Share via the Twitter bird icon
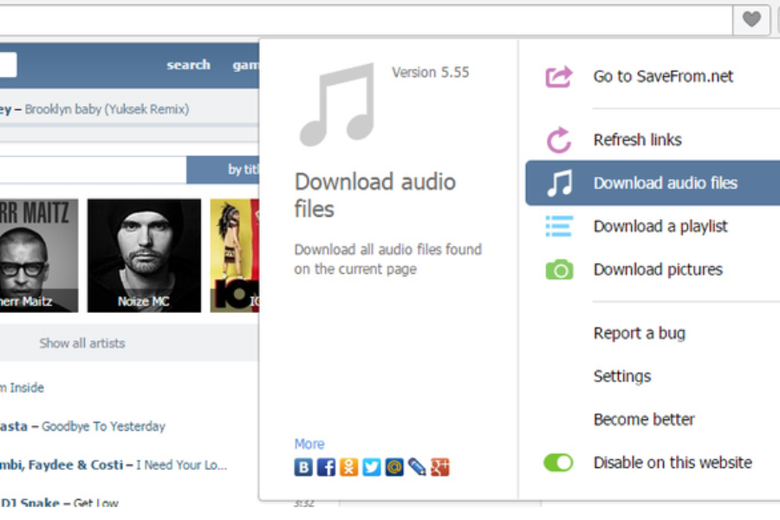 coord(372,467)
